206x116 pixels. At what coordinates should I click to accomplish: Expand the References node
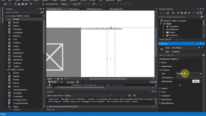pos(164,29)
